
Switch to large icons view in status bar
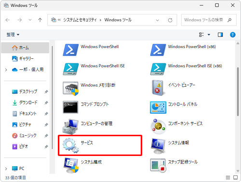pyautogui.click(x=235, y=177)
